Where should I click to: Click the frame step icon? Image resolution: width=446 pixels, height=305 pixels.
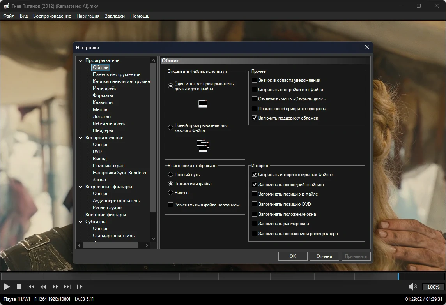tap(80, 287)
